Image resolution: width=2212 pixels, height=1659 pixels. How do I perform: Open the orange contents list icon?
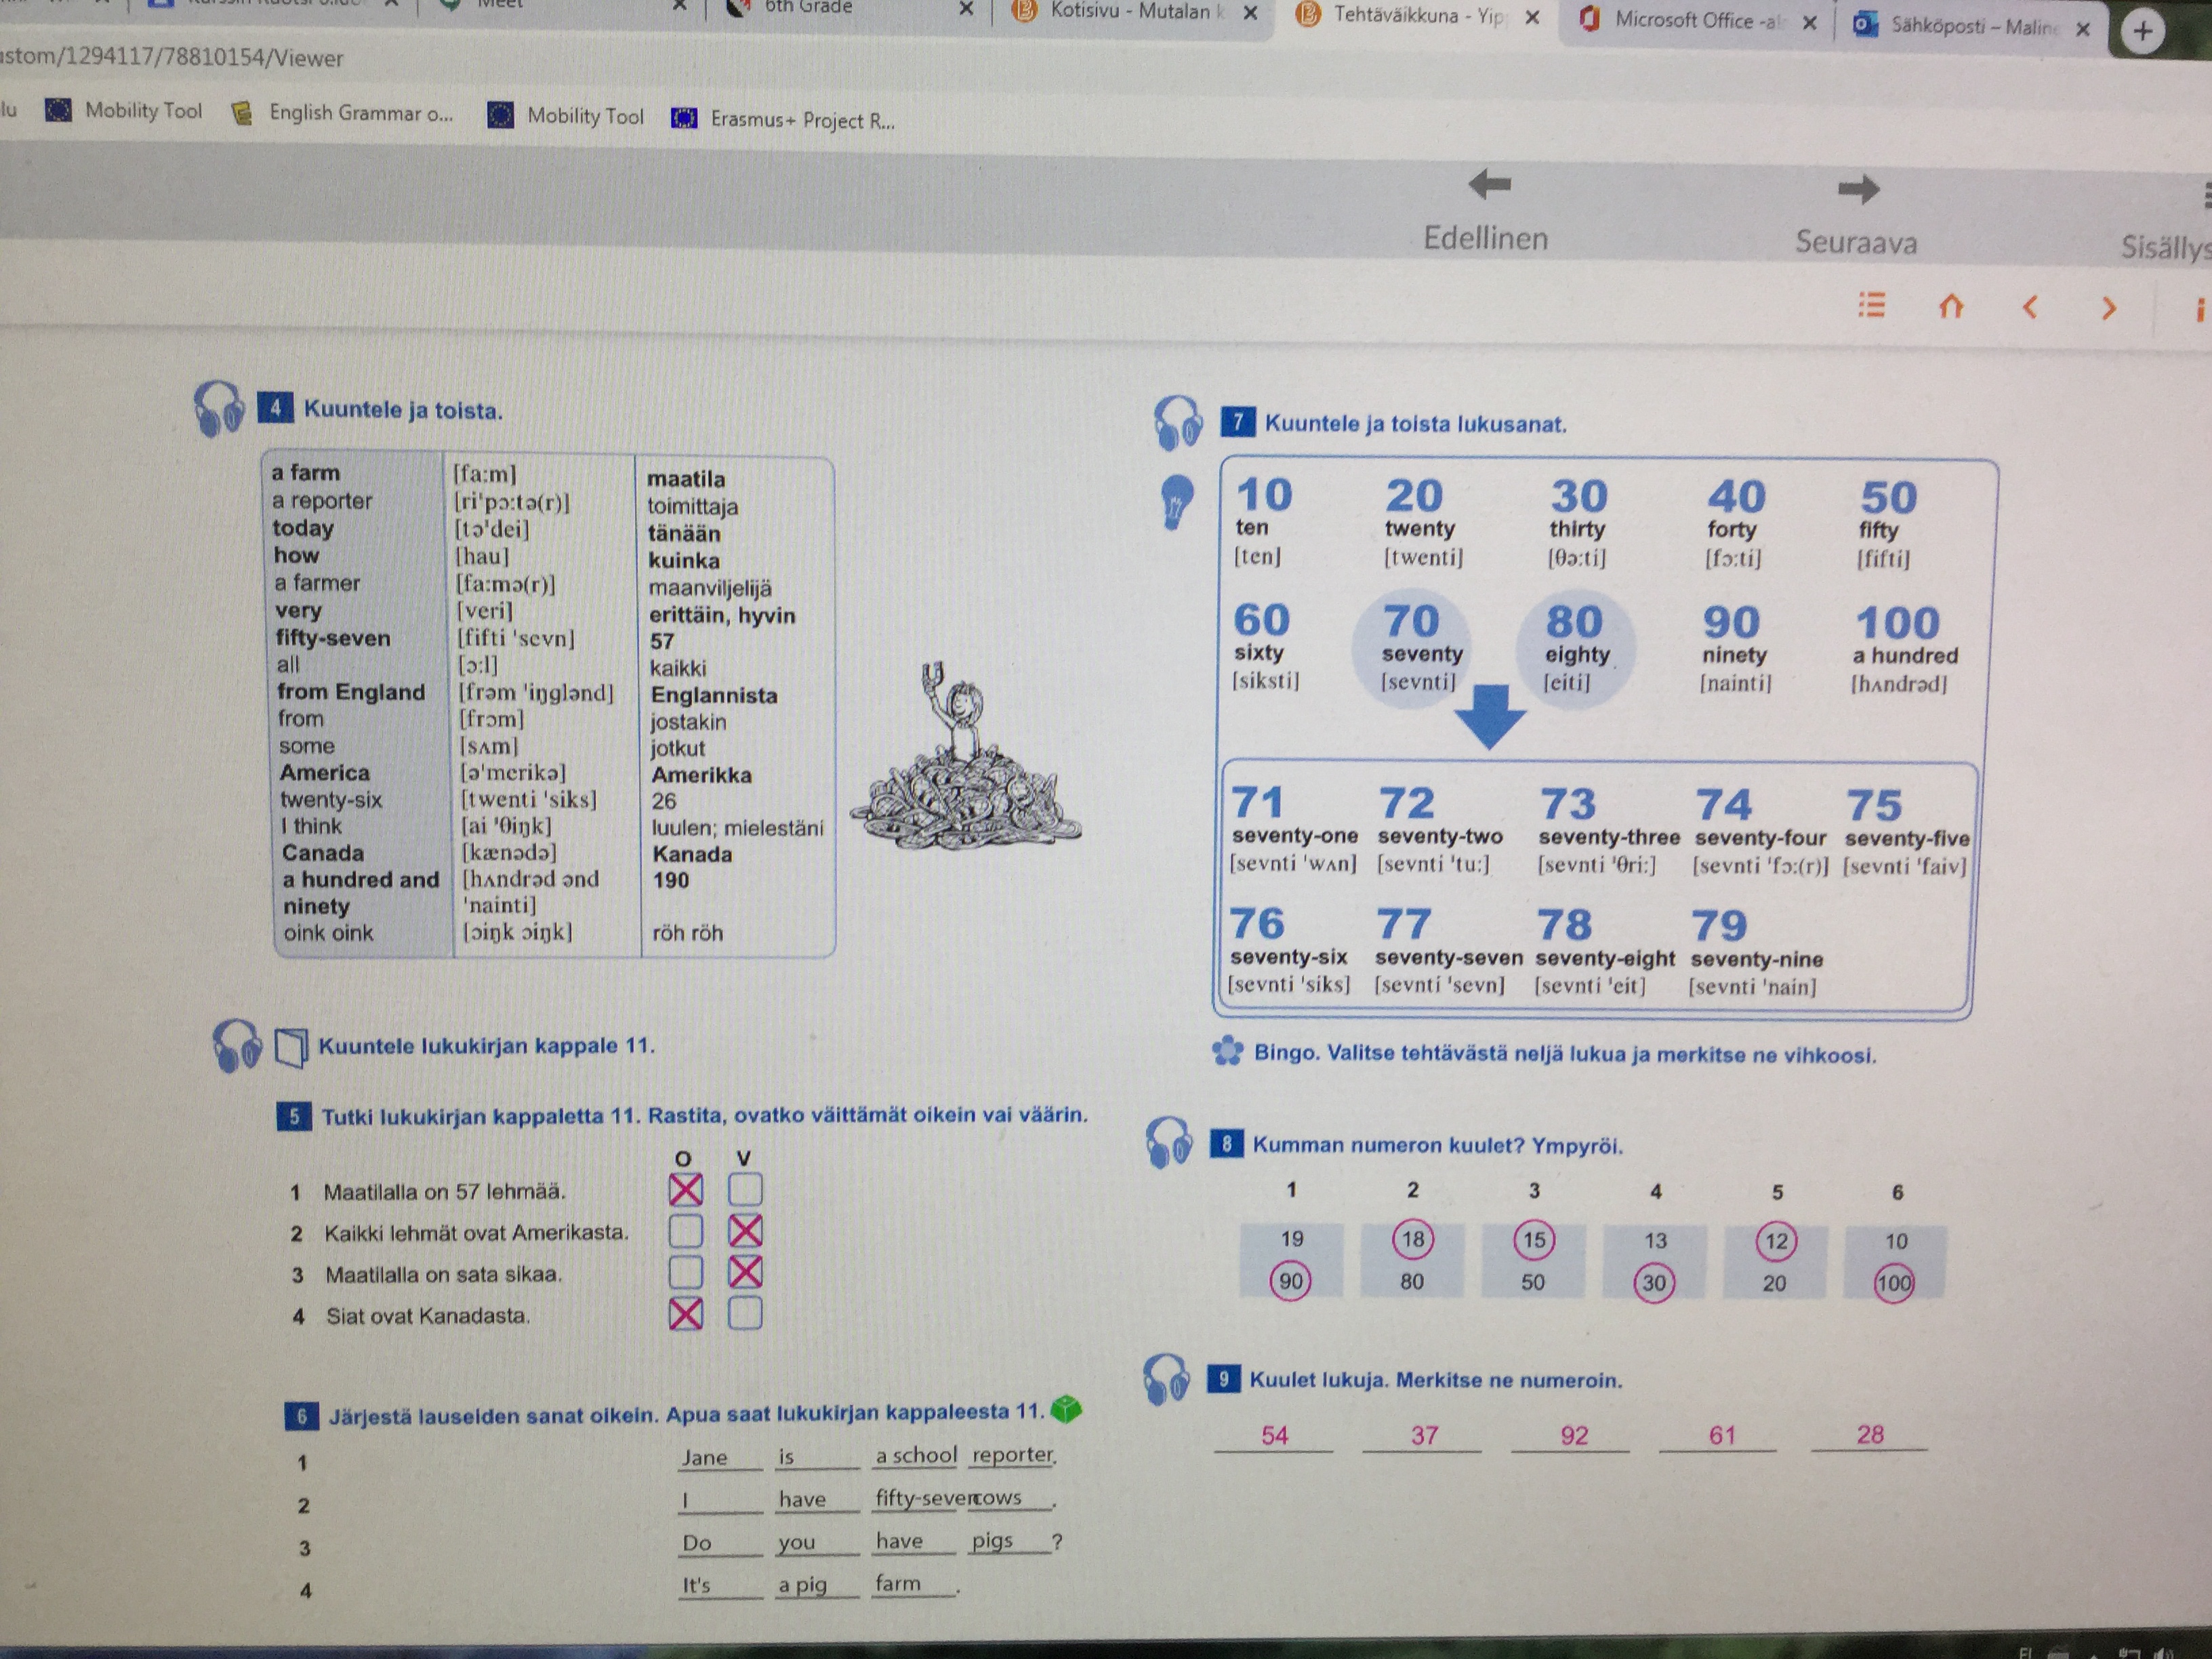pyautogui.click(x=1871, y=304)
